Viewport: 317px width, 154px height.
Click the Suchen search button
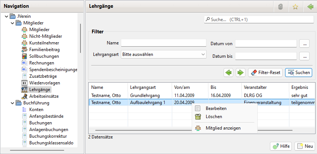tap(298, 73)
